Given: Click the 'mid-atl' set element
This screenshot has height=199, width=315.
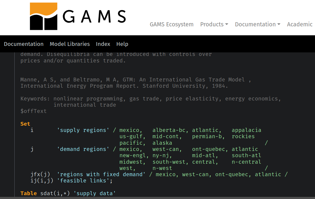Looking at the screenshot, I should point(204,156).
